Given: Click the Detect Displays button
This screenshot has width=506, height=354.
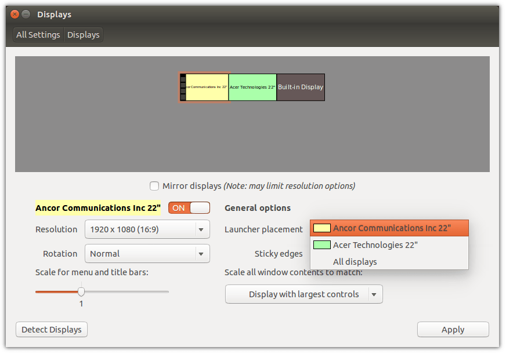Looking at the screenshot, I should (x=52, y=330).
